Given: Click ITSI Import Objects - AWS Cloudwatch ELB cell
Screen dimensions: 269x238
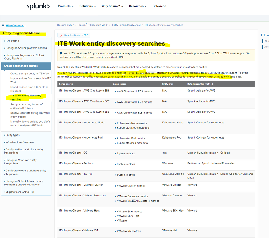Looking at the screenshot, I should point(84,112).
